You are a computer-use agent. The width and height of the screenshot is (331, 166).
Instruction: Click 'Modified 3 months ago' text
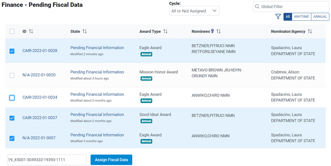87,141
